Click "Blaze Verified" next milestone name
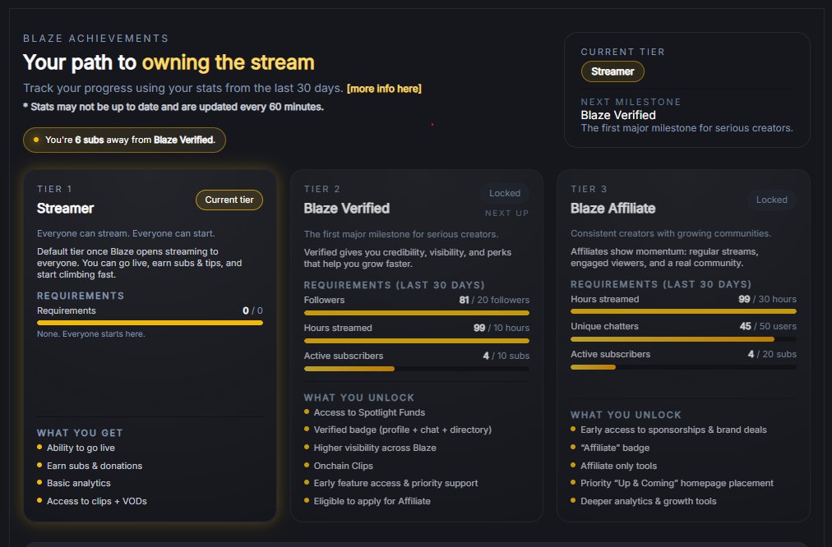 point(618,115)
